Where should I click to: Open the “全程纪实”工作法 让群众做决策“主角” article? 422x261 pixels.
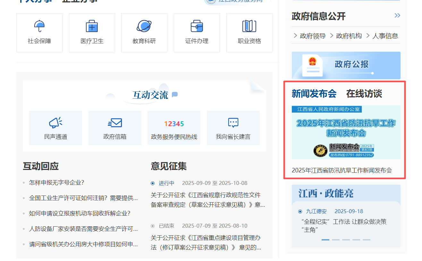(x=344, y=226)
